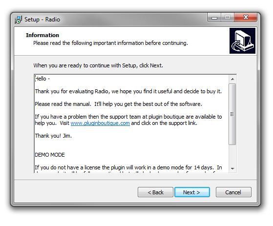Click the scroll down arrow of the info box
The width and height of the screenshot is (273, 226).
point(232,168)
